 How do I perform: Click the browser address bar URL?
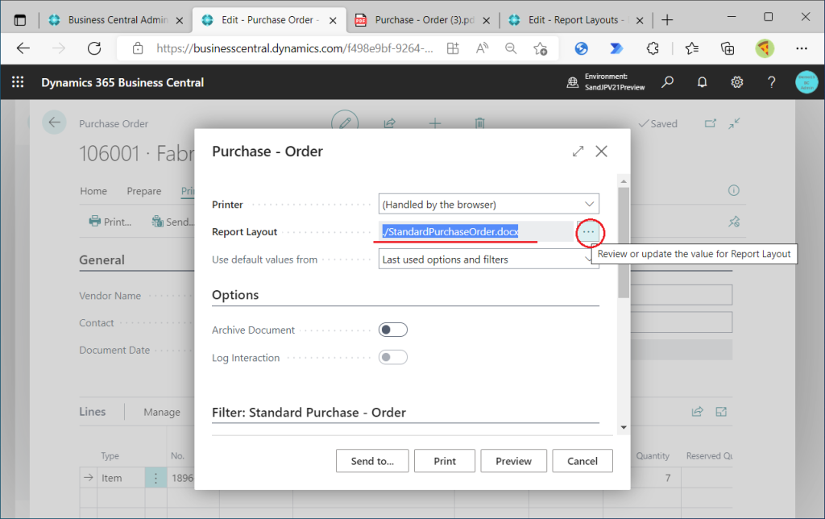tap(295, 48)
